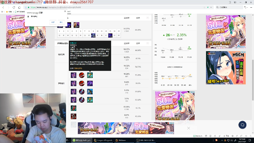Open the favorites star in bookmarks bar

[7, 12]
